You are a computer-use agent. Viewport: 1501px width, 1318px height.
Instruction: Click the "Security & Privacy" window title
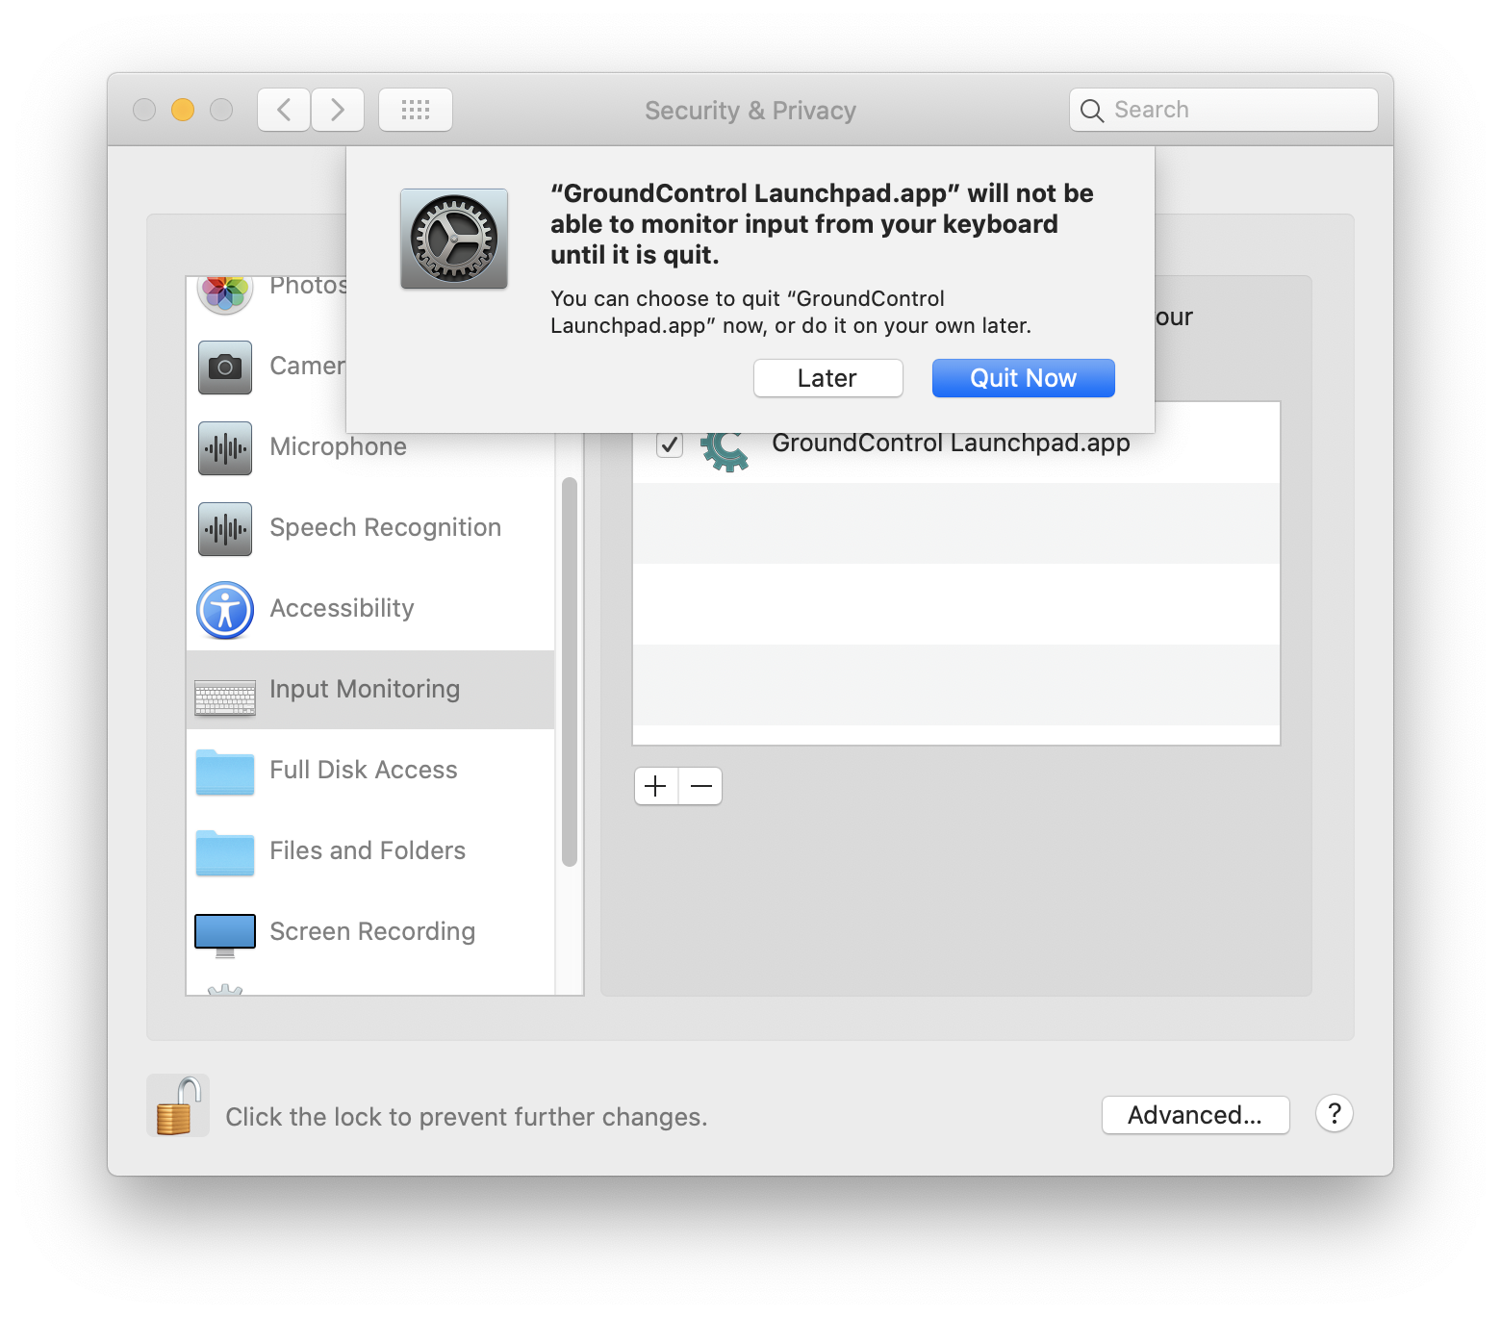pyautogui.click(x=750, y=111)
